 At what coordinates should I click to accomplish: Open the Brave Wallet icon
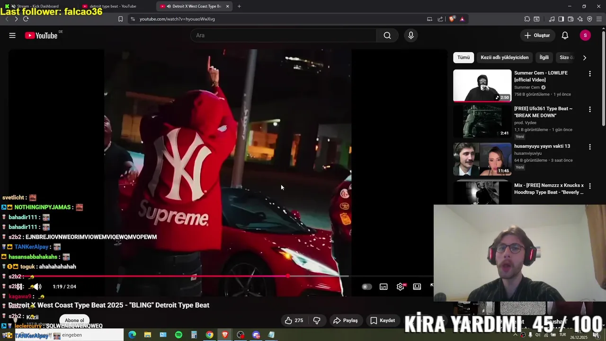570,19
